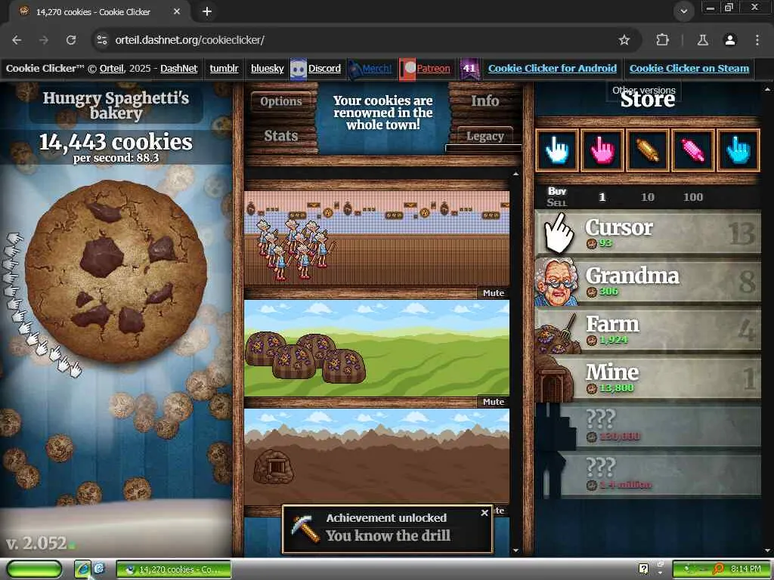This screenshot has width=774, height=580.
Task: Click the help question mark tray icon
Action: pos(643,569)
